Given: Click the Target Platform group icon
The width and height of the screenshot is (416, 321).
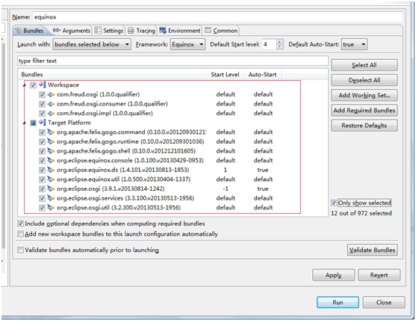Looking at the screenshot, I should (42, 123).
